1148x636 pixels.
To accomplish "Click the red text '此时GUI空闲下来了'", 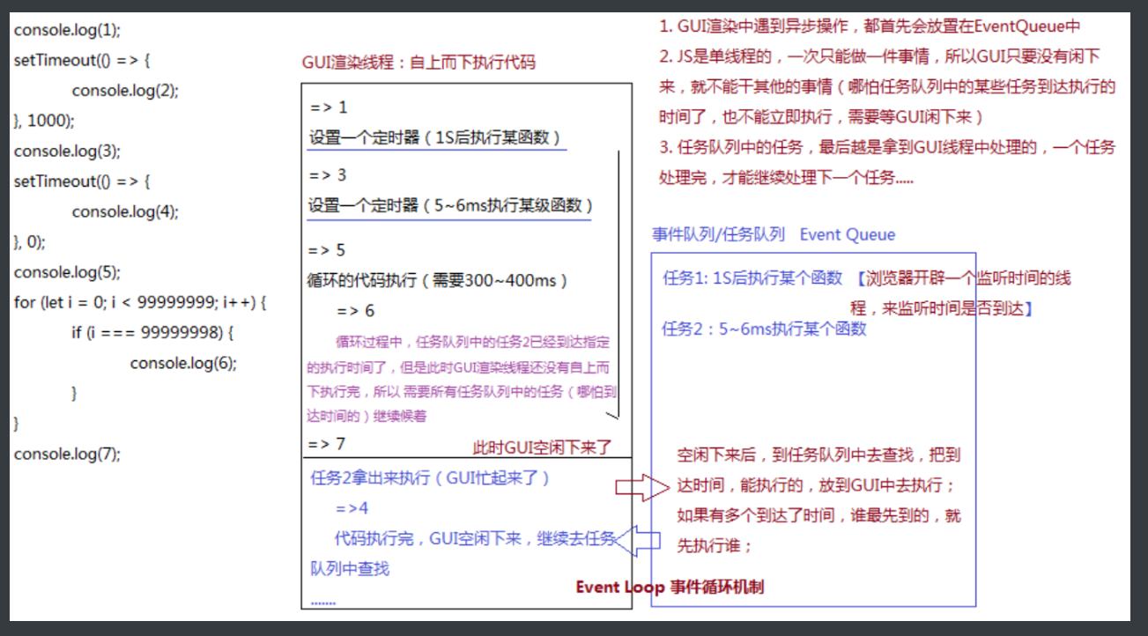I will pos(542,448).
